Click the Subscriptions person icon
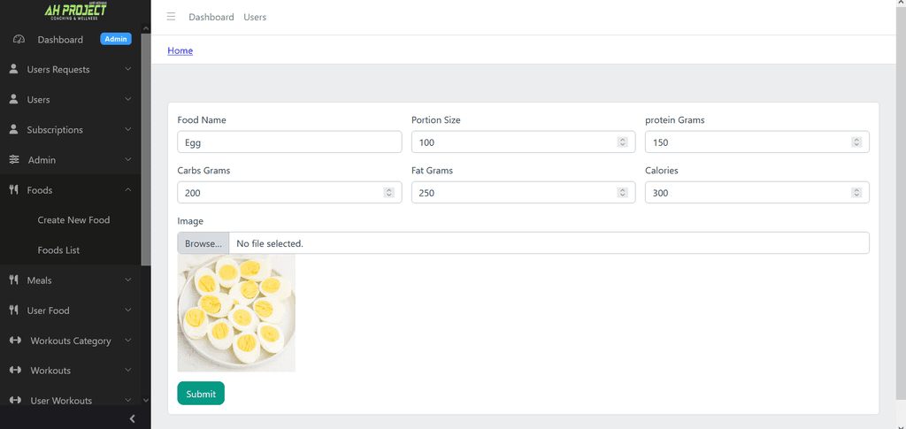This screenshot has height=429, width=906. pyautogui.click(x=14, y=130)
